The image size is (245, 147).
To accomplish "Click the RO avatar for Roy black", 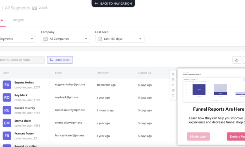I will (7, 98).
